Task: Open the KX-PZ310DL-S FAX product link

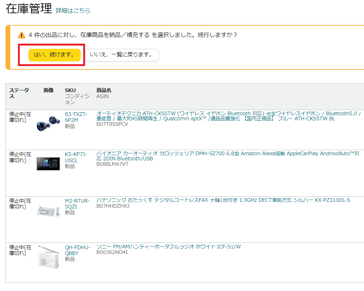Action: point(223,200)
